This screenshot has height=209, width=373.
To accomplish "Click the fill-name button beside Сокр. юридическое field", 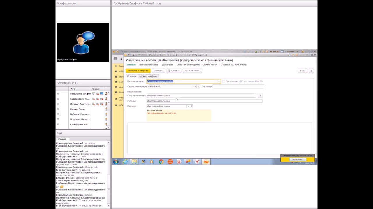I will click(x=260, y=96).
